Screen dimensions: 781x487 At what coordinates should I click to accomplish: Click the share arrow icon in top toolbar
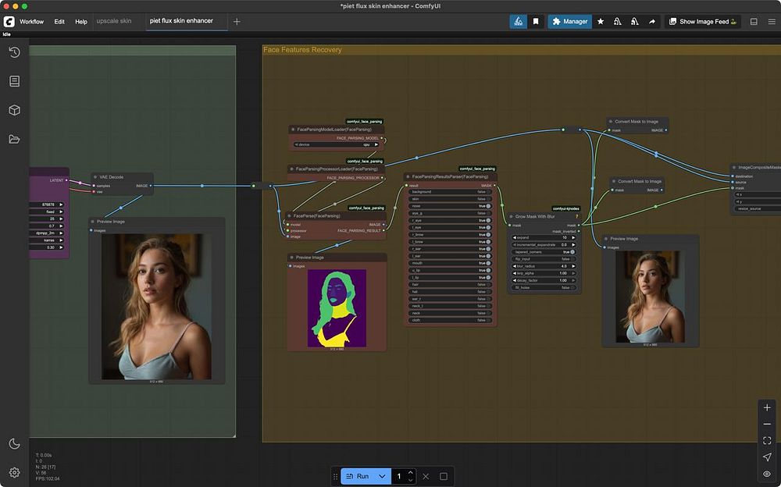[x=651, y=22]
